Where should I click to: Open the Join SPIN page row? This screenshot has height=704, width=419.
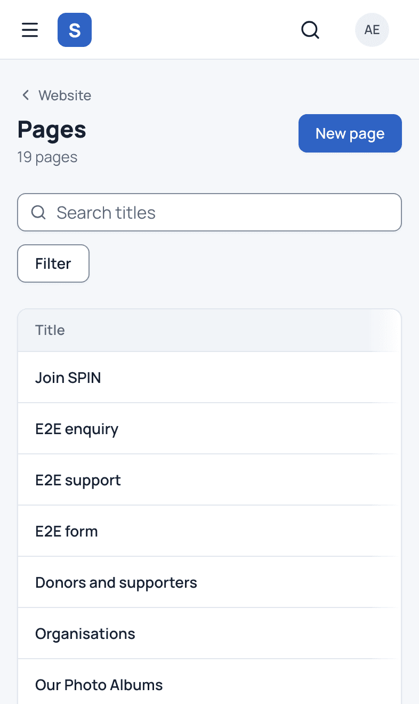(209, 378)
